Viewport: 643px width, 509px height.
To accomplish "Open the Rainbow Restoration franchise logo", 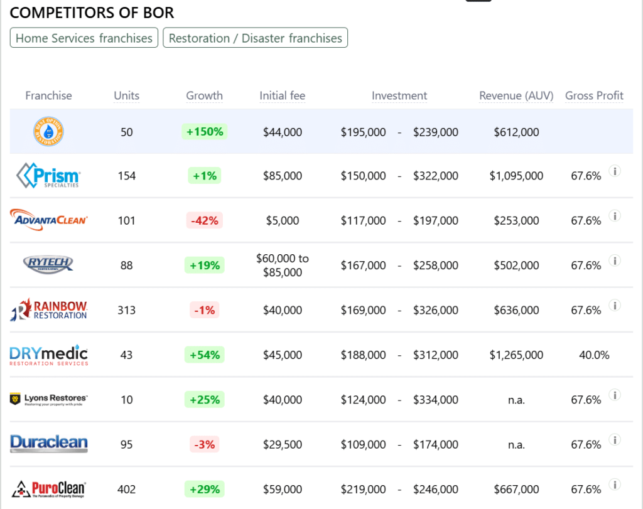I will (48, 310).
